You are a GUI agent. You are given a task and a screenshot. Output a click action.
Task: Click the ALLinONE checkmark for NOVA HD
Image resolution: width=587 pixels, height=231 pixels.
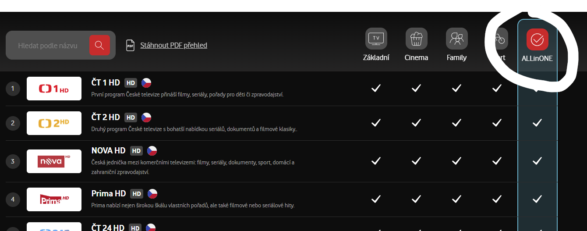coord(537,161)
